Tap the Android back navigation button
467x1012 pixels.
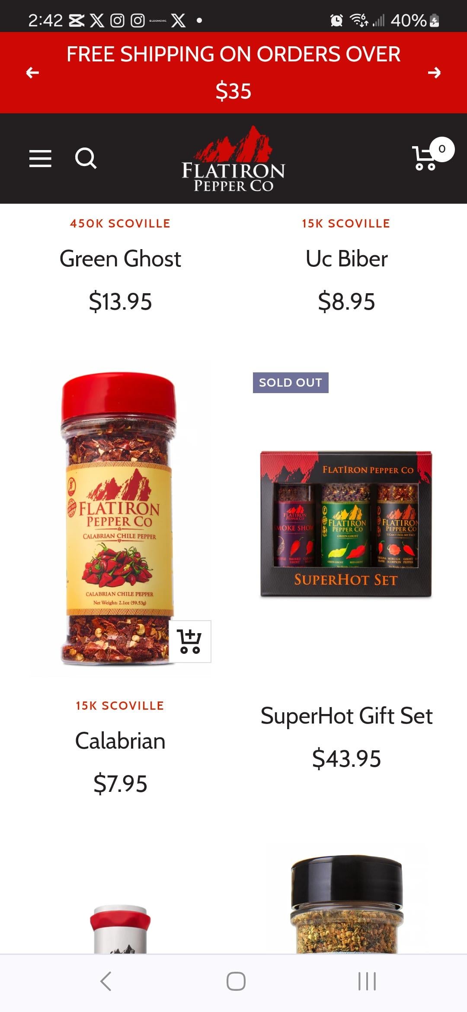tap(106, 981)
